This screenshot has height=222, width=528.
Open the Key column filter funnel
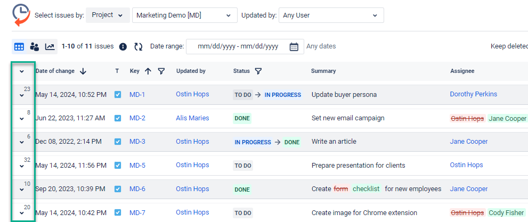tap(161, 71)
